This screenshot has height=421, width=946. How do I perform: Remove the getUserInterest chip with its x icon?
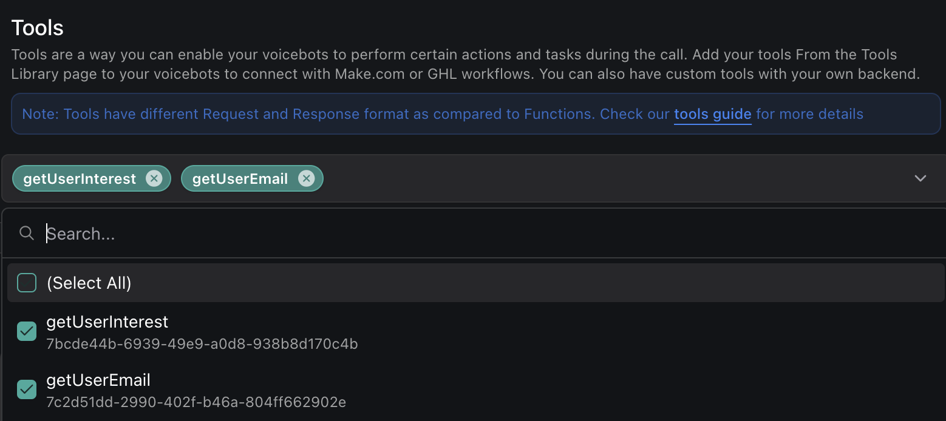click(154, 178)
